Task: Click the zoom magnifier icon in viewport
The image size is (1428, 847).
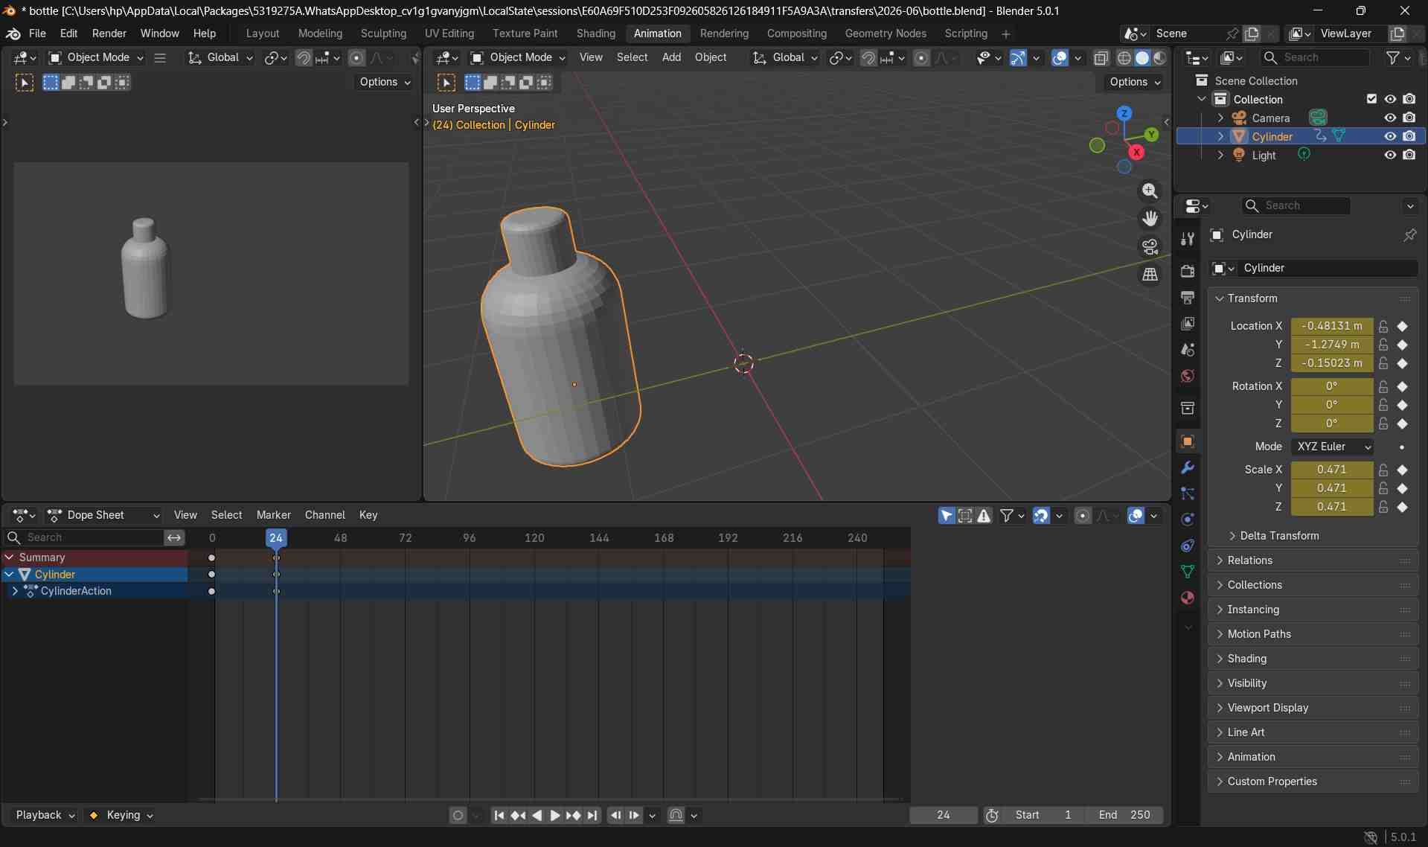Action: tap(1150, 191)
